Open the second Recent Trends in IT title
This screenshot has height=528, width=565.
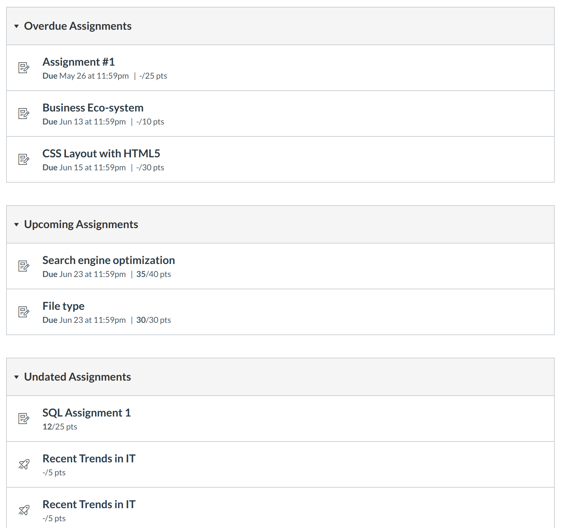click(x=89, y=504)
